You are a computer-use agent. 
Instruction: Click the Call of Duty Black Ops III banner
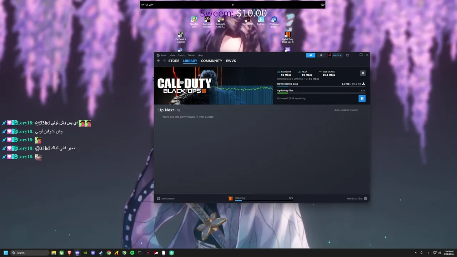point(213,86)
